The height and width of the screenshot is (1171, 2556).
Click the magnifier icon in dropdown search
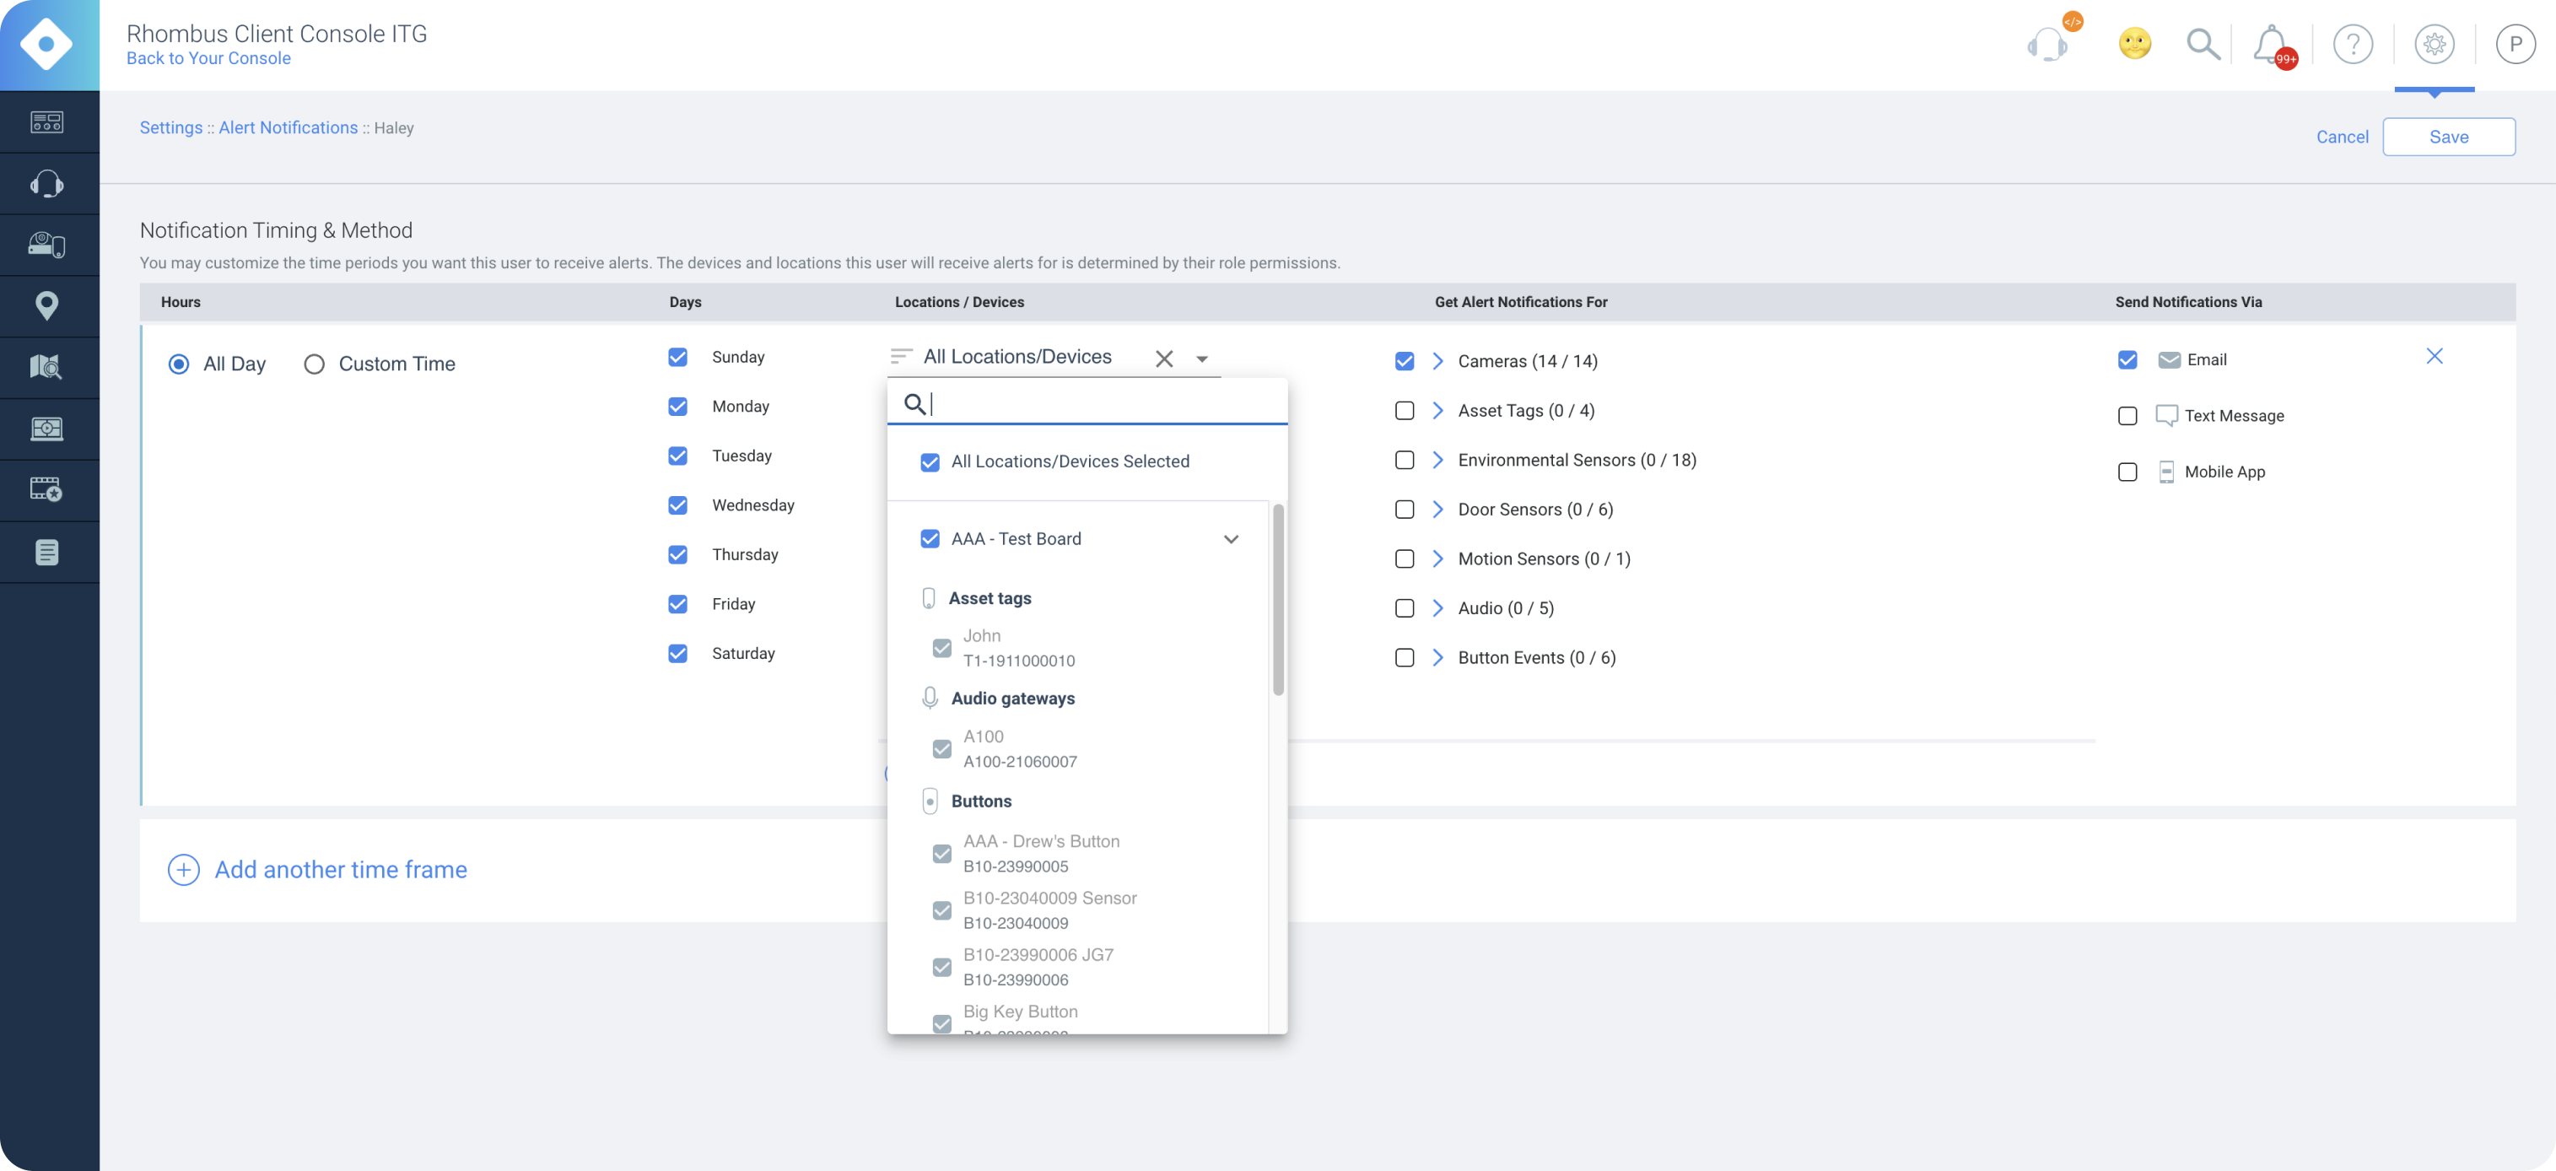tap(914, 404)
